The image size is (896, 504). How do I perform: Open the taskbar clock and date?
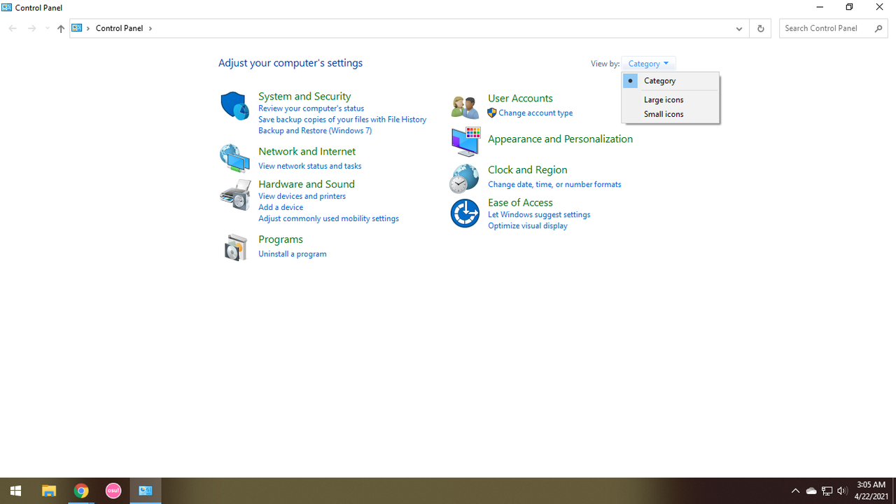pos(871,491)
